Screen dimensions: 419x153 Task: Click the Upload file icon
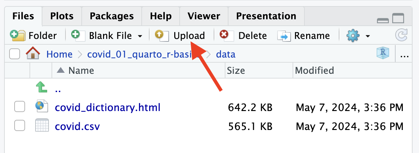point(161,36)
